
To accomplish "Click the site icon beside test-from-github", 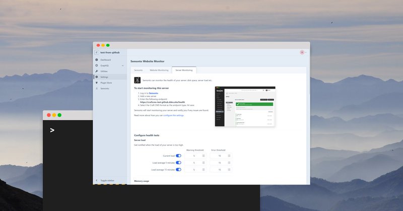I will [97, 52].
